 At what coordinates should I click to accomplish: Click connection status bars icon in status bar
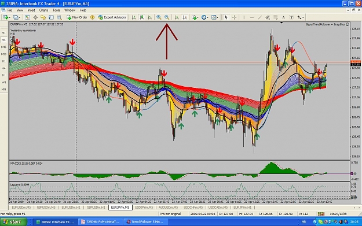321,214
